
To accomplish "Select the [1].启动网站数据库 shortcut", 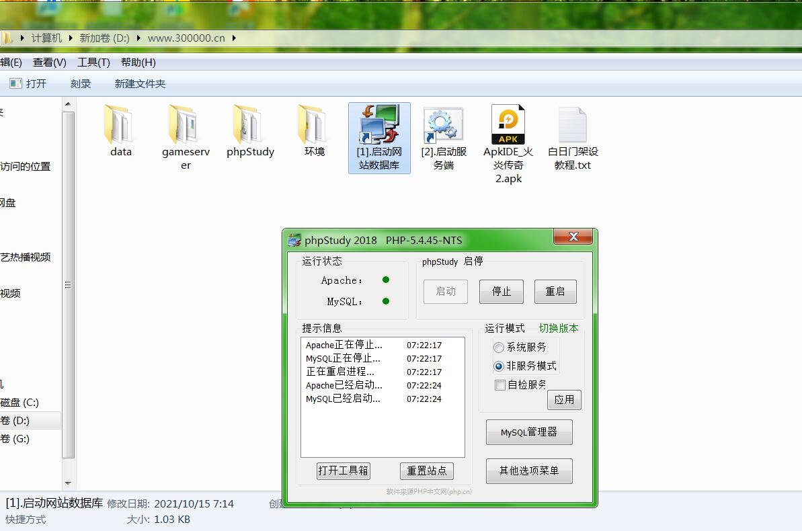I will 379,138.
